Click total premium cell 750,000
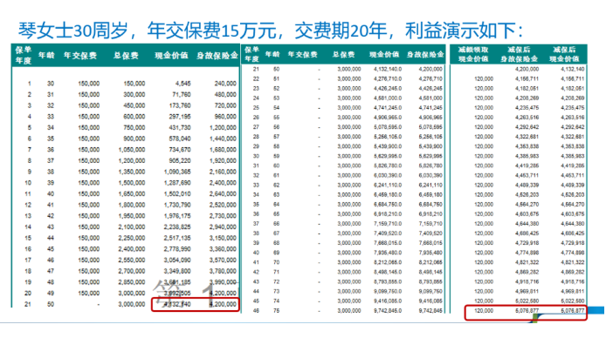This screenshot has height=338, width=606. tap(134, 127)
